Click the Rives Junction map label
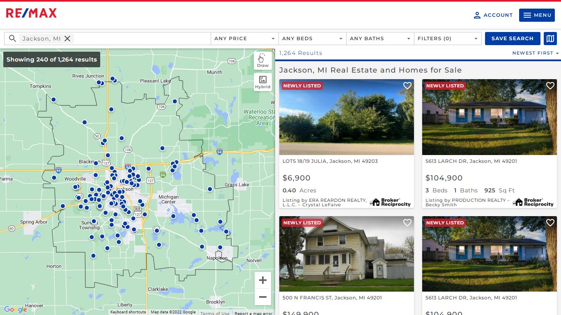This screenshot has height=315, width=561. [88, 76]
